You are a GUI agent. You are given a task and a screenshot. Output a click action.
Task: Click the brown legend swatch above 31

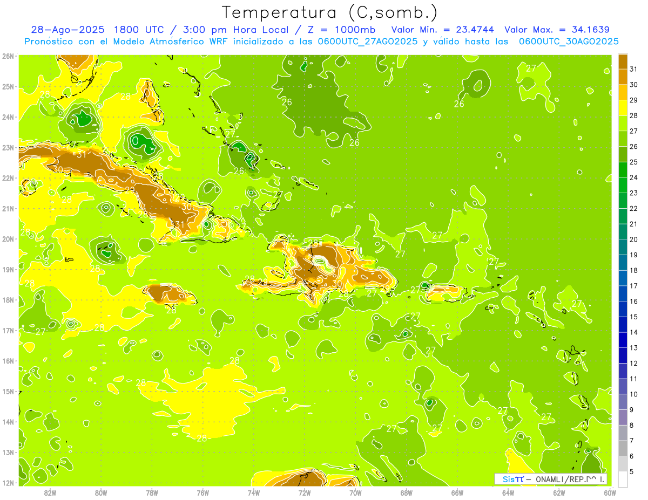(x=623, y=61)
